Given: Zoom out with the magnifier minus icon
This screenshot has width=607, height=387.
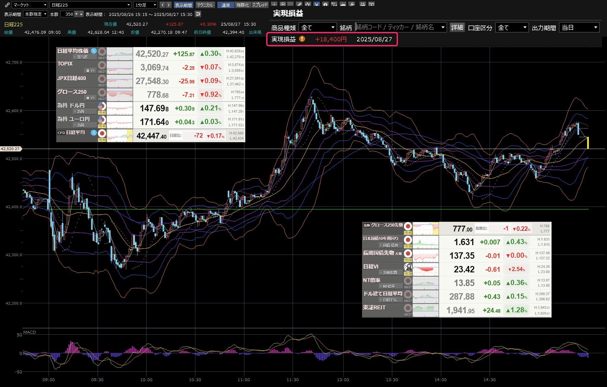Looking at the screenshot, I should click(290, 4).
